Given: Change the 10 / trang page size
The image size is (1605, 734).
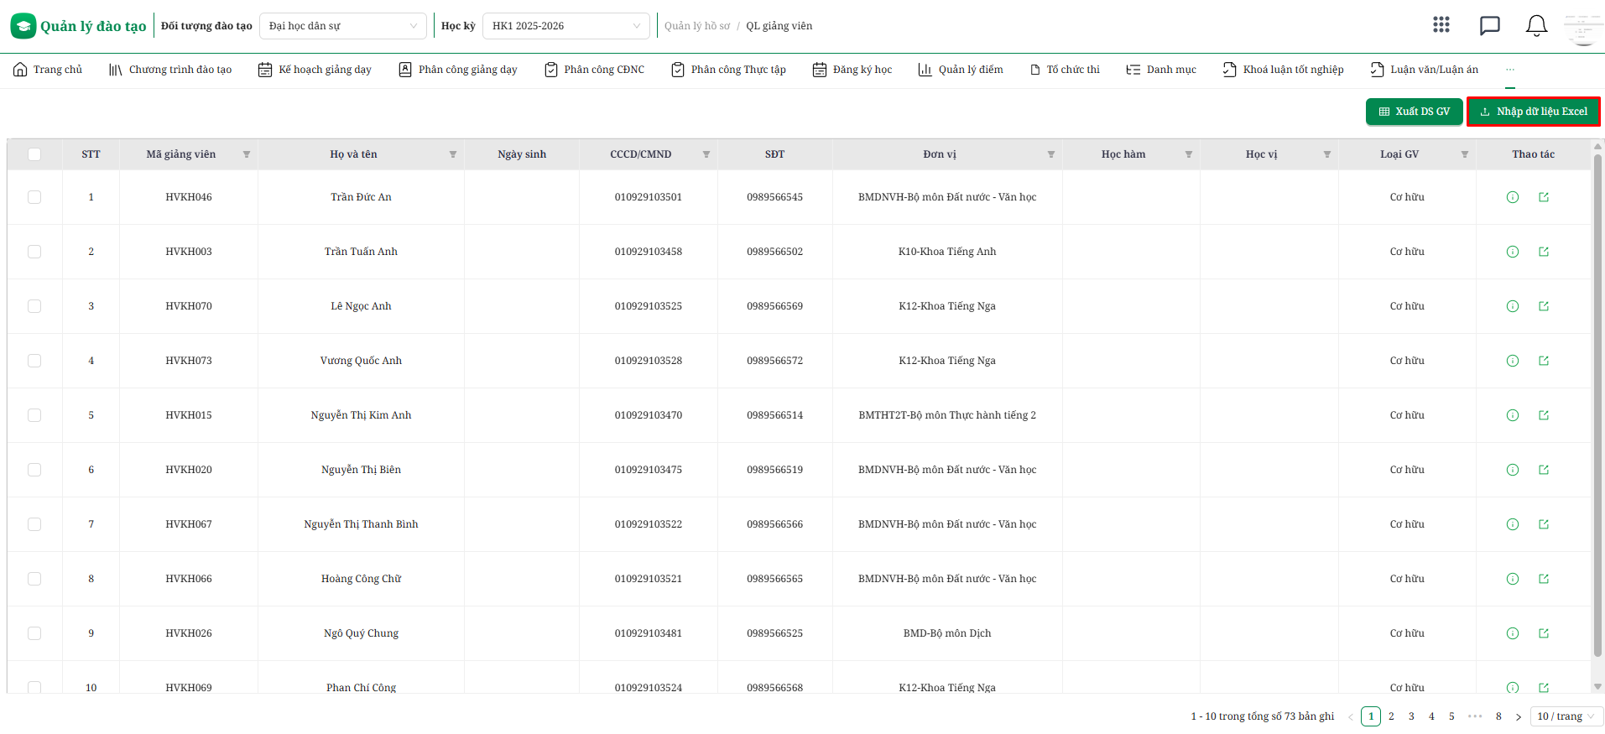Looking at the screenshot, I should coord(1566,716).
